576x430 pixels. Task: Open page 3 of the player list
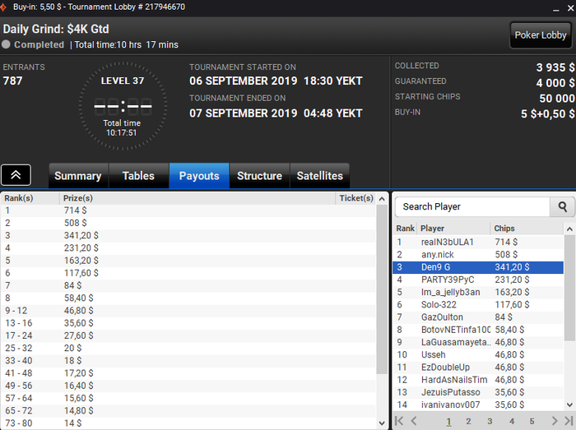490,421
